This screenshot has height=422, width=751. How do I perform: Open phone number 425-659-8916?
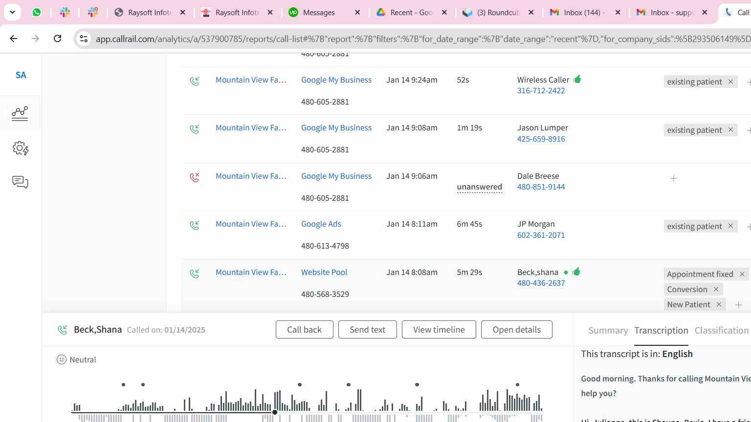[x=541, y=139]
